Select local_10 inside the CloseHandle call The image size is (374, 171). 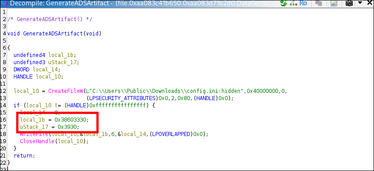(71, 141)
